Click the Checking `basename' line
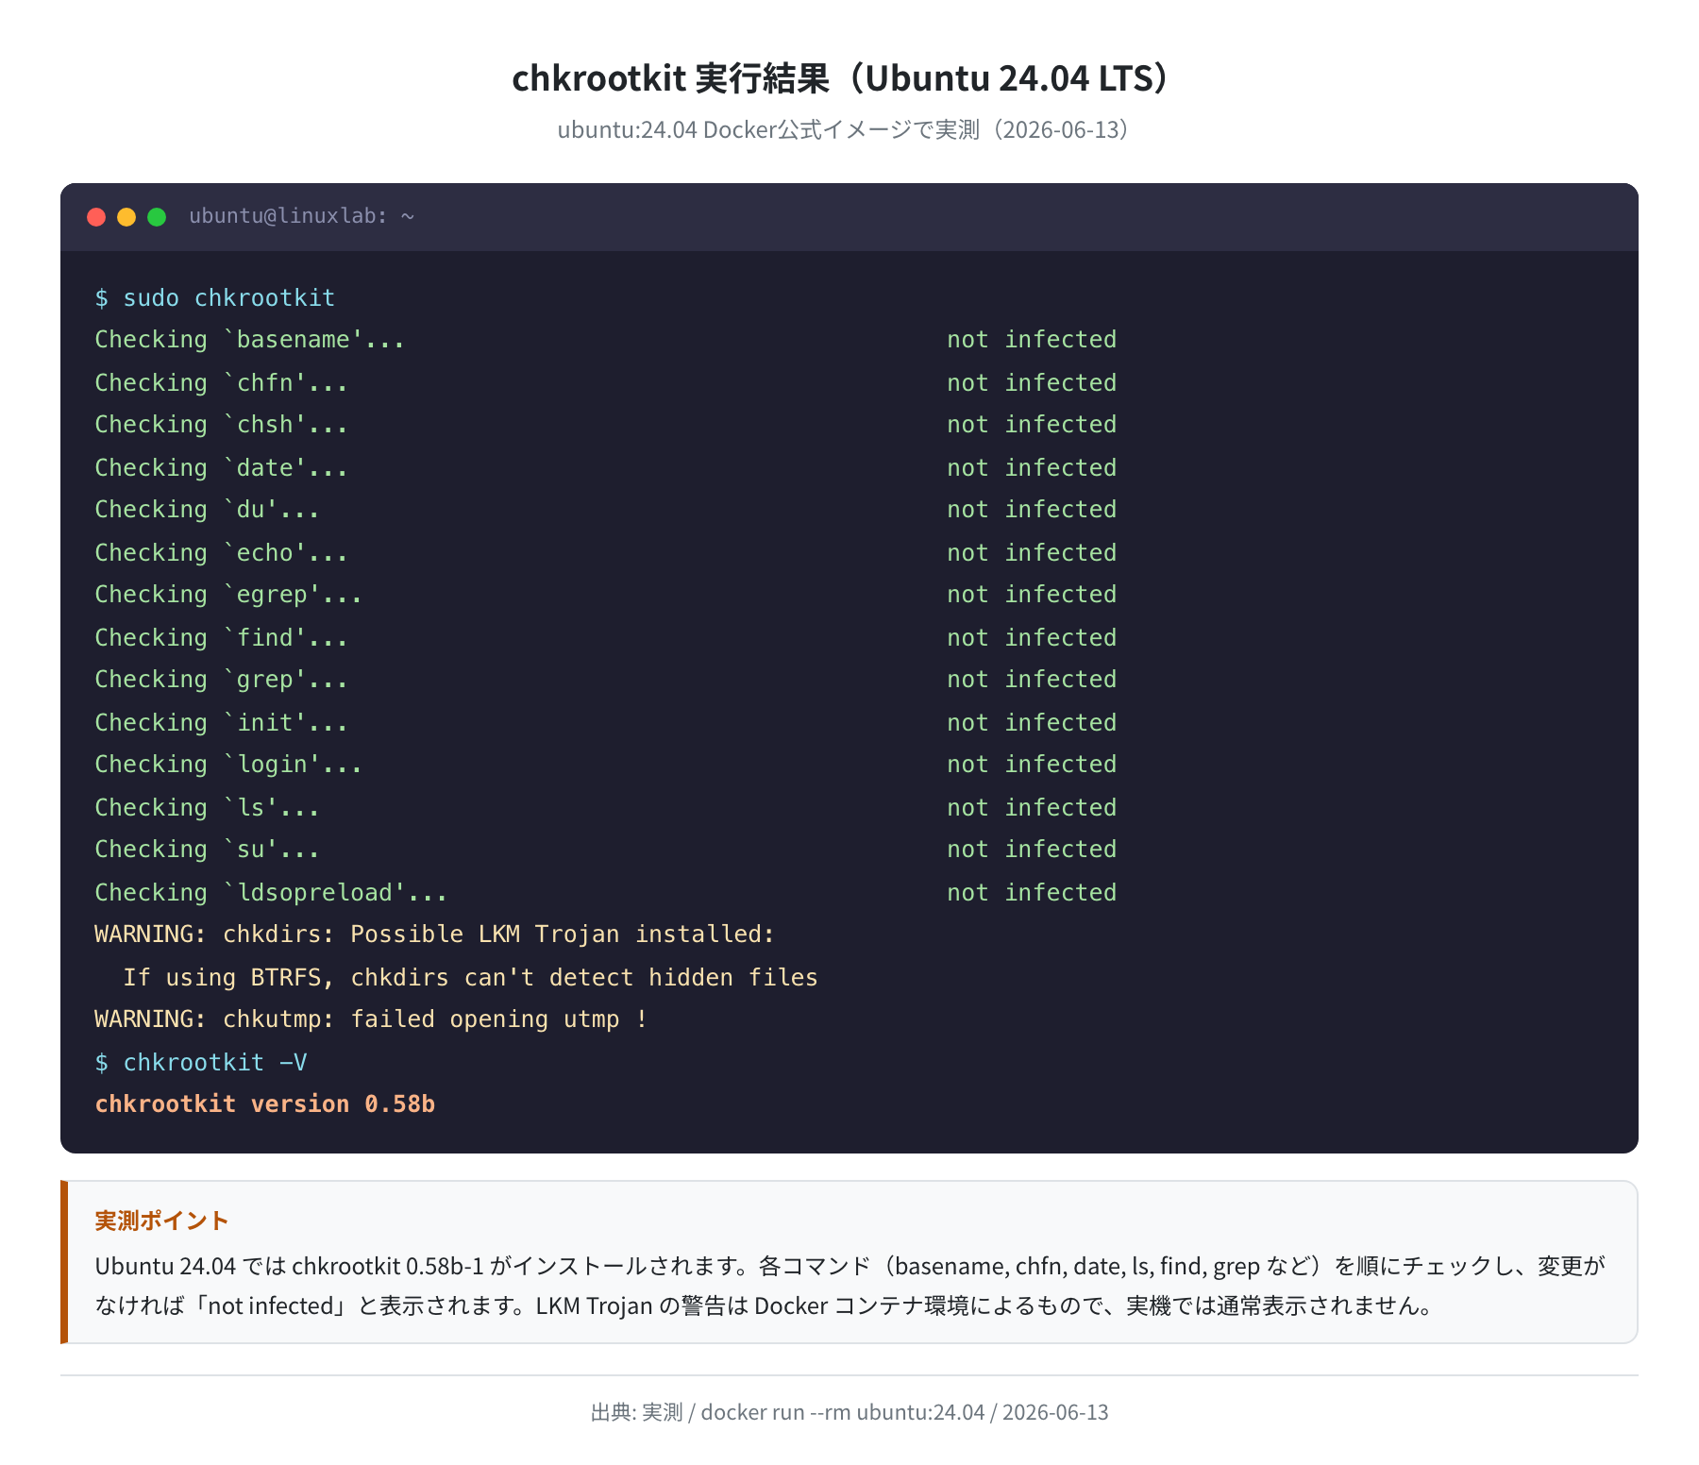The image size is (1699, 1465). [250, 340]
